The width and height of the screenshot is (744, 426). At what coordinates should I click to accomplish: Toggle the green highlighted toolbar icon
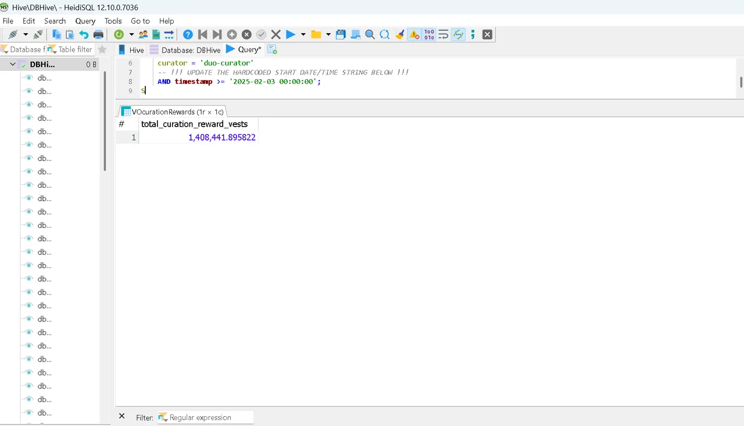459,34
